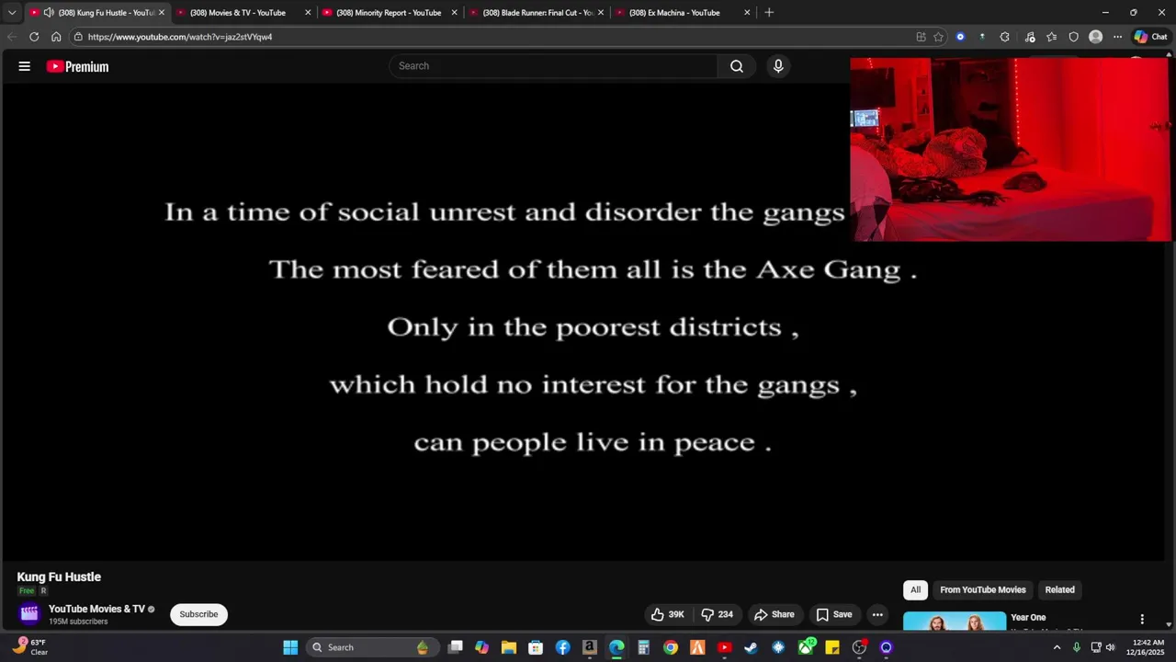
Task: Mute the Kung Fu Hustle tab audio
Action: 49,13
